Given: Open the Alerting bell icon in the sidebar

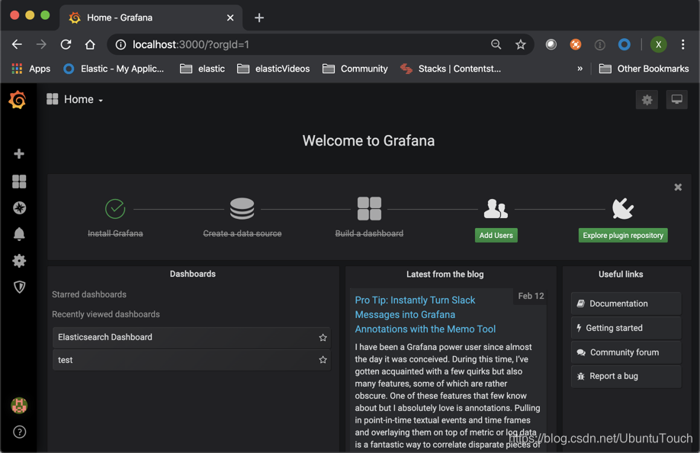Looking at the screenshot, I should tap(19, 234).
